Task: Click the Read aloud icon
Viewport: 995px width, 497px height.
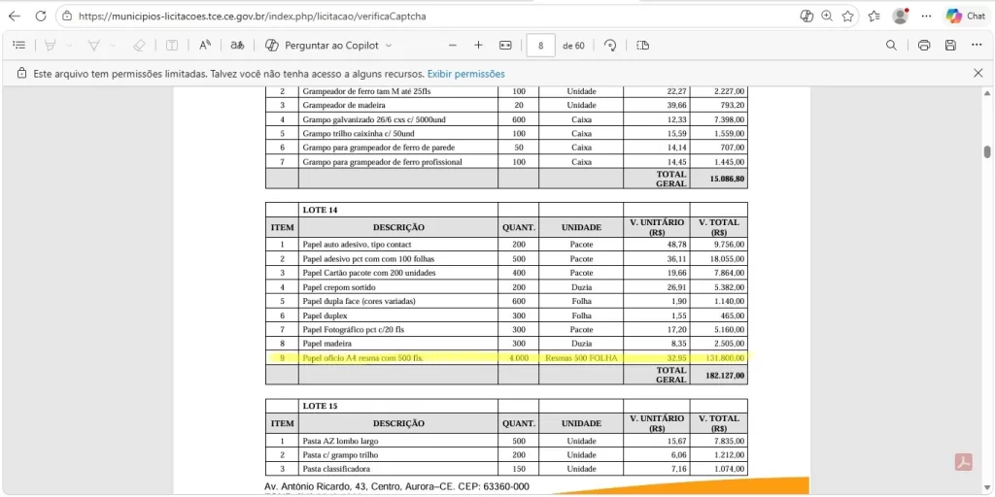Action: coord(205,46)
